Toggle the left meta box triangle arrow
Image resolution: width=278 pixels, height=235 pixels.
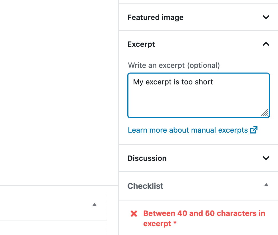click(94, 204)
